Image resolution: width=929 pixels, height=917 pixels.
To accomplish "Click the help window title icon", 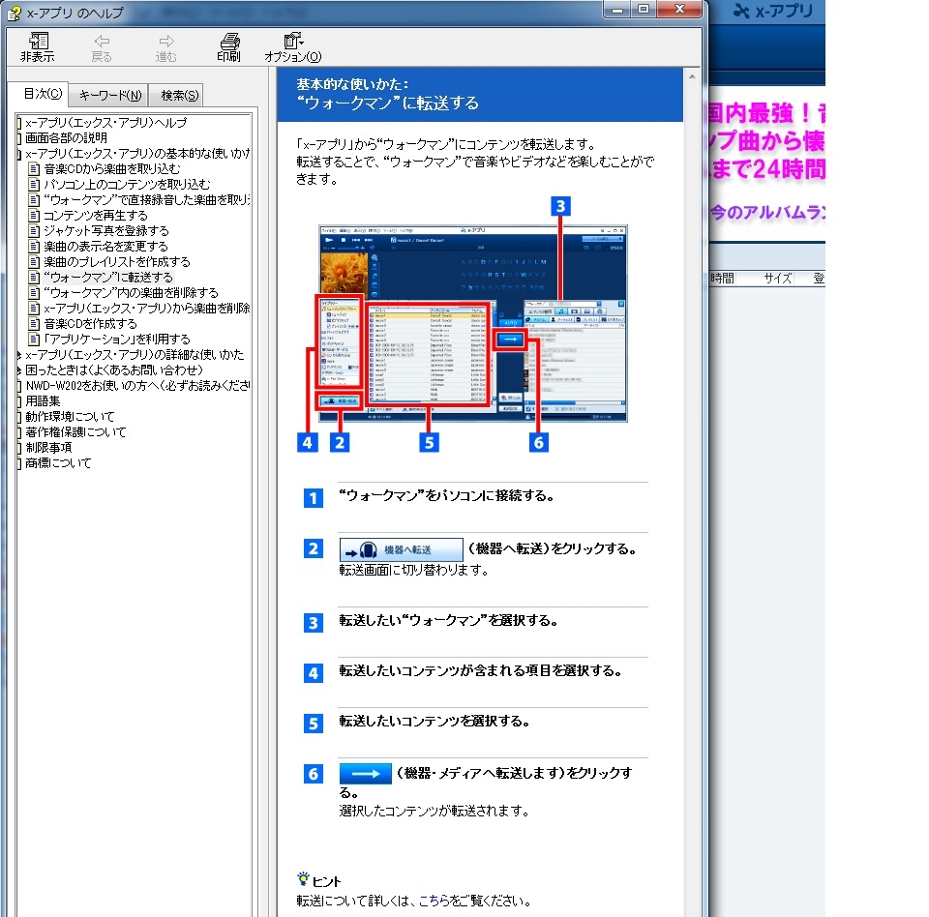I will (15, 13).
